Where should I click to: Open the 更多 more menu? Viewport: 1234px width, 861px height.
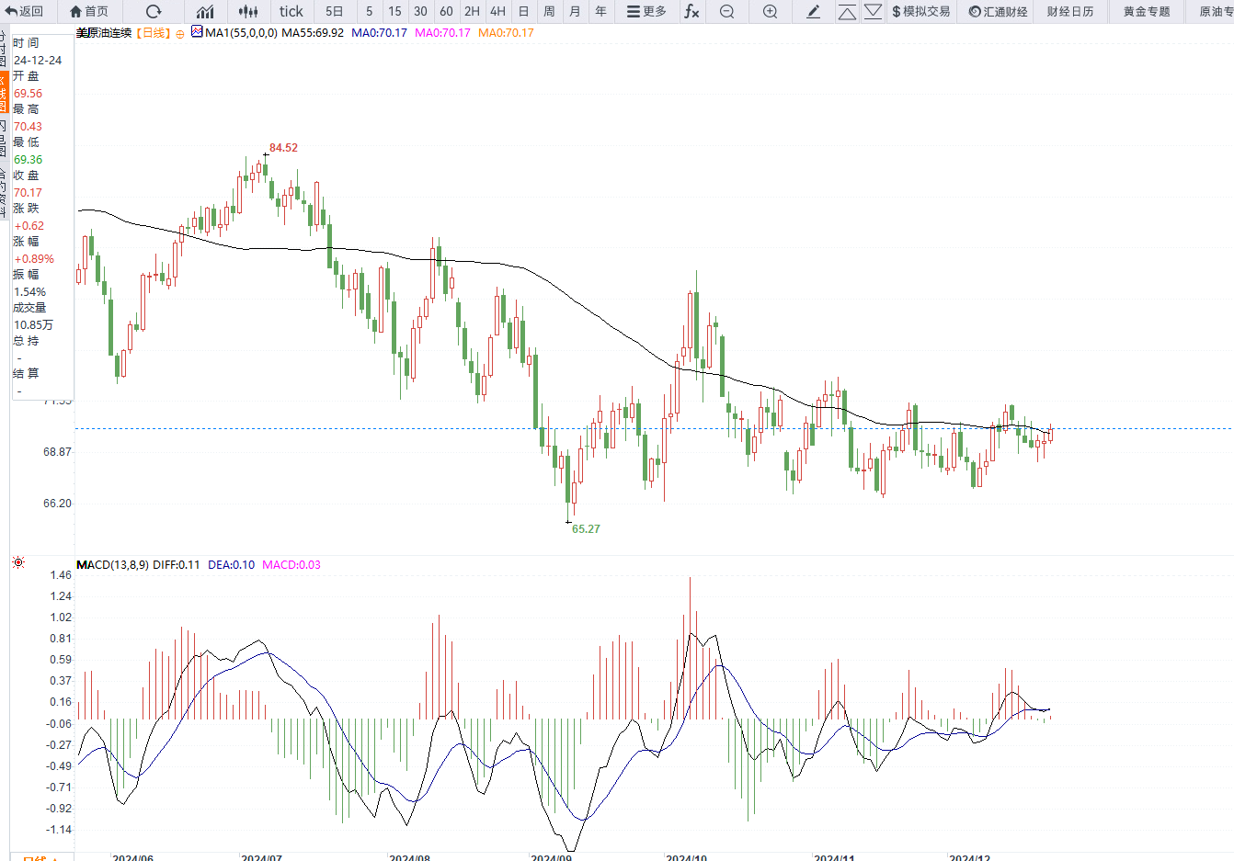(646, 11)
